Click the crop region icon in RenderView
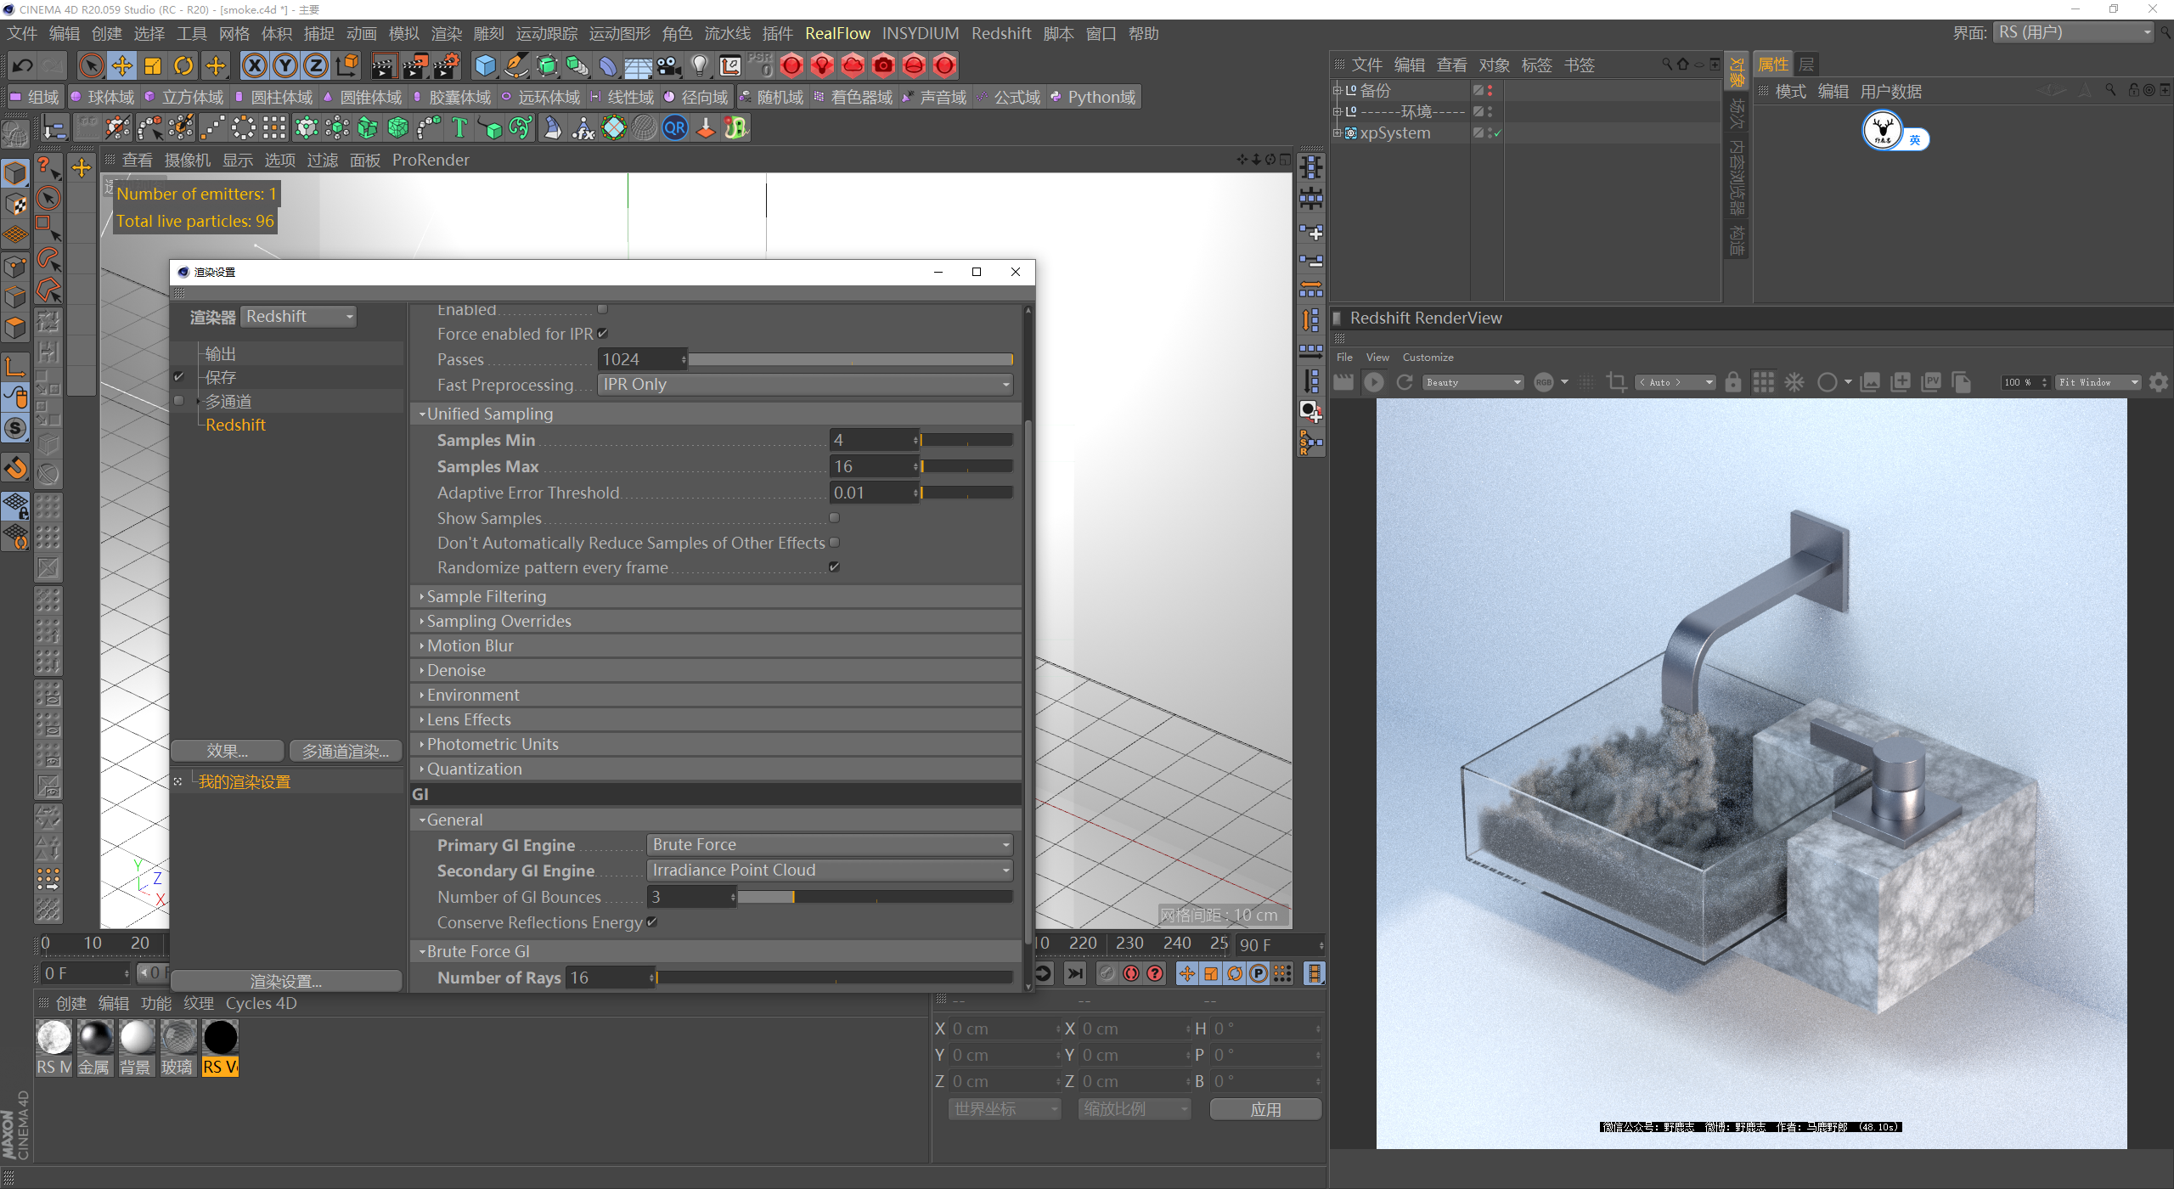This screenshot has height=1189, width=2174. pos(1617,382)
